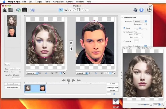This screenshot has height=109, width=166.
Task: Click the Replace Image button
Action: (12, 84)
